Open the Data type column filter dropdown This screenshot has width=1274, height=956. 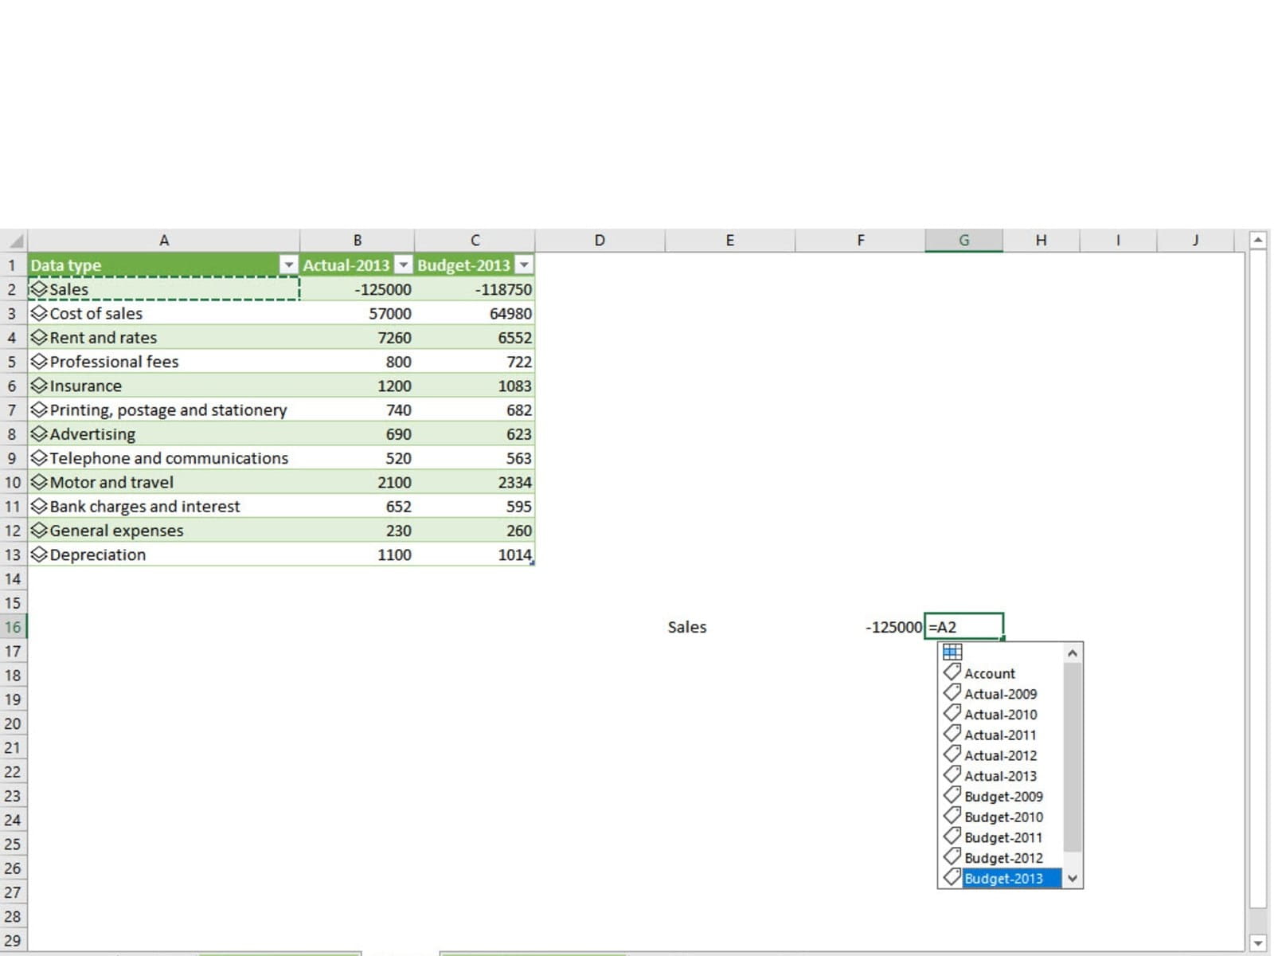288,265
